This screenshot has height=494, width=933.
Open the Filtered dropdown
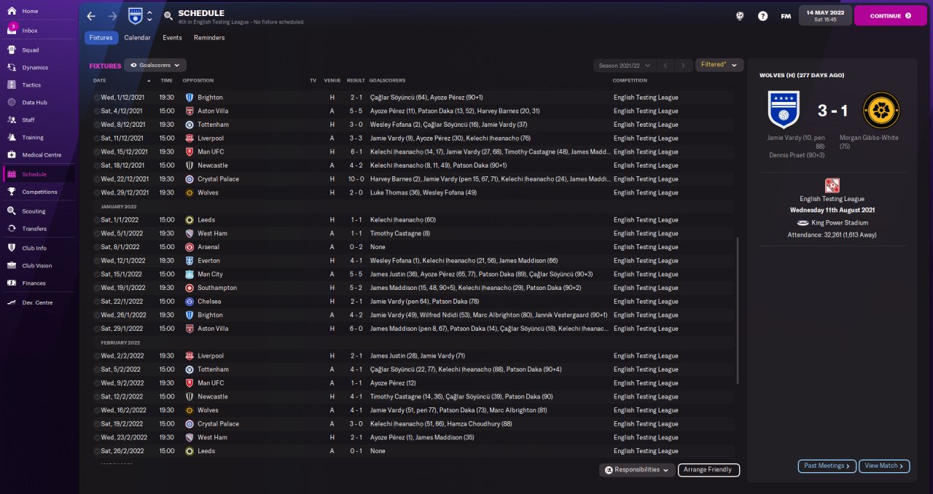pyautogui.click(x=719, y=65)
